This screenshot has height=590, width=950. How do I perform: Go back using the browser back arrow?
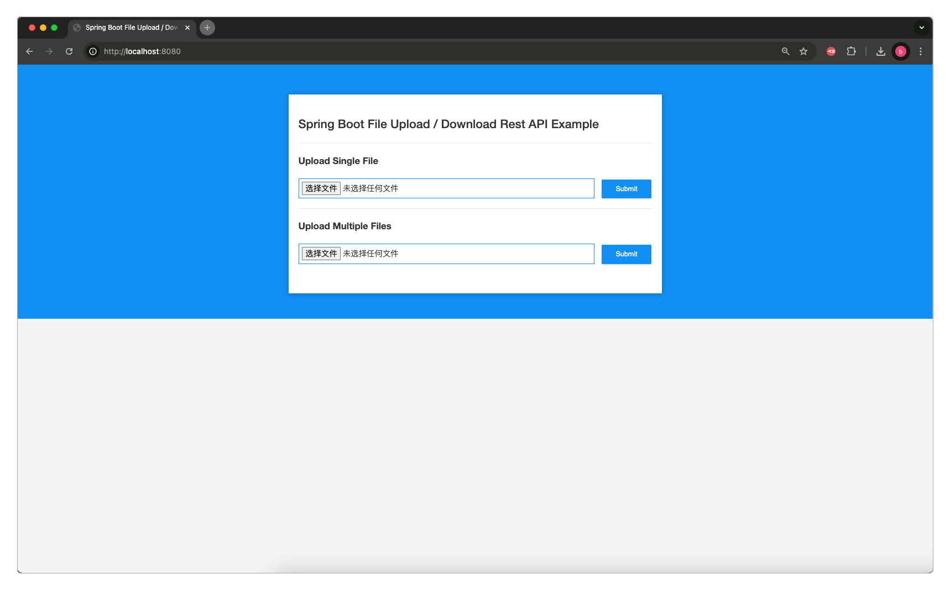pyautogui.click(x=29, y=51)
